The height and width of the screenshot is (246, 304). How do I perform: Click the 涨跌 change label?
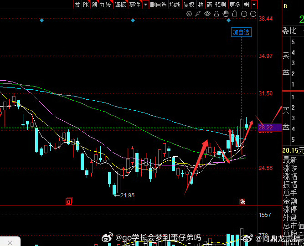(290, 169)
